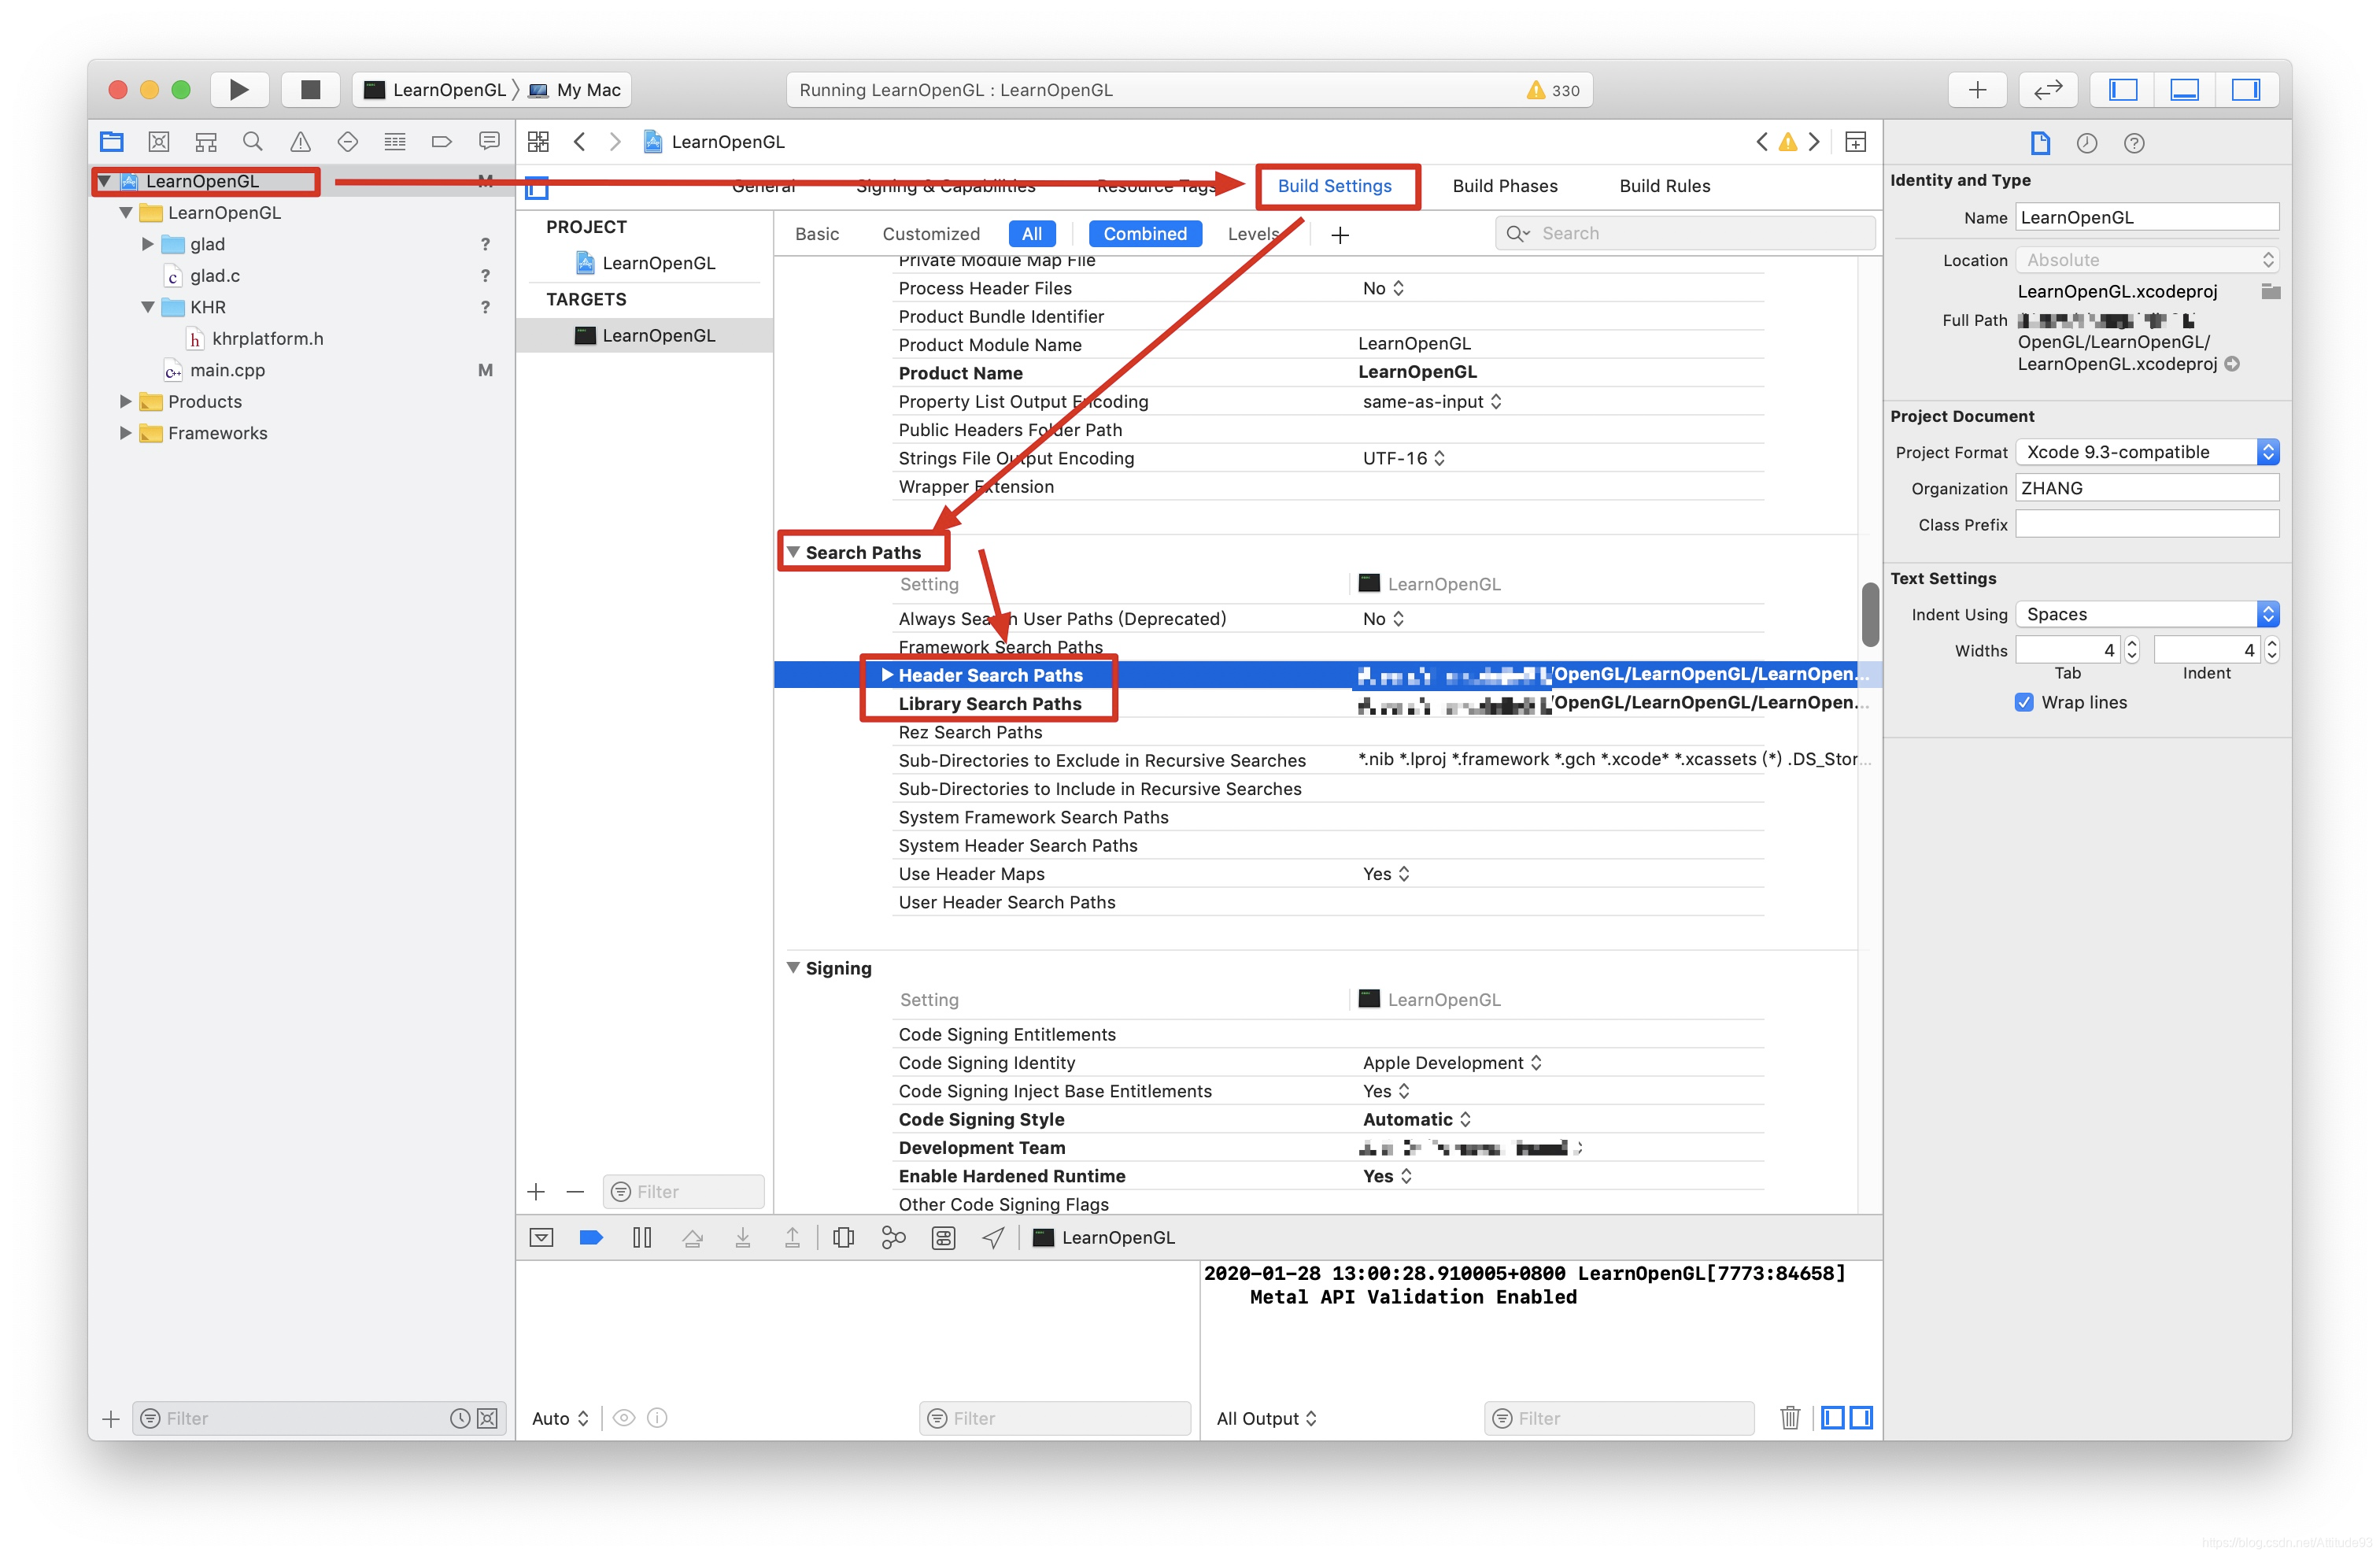Click the warning count 330 indicator
Screen dimensions: 2380x1557
1553,90
